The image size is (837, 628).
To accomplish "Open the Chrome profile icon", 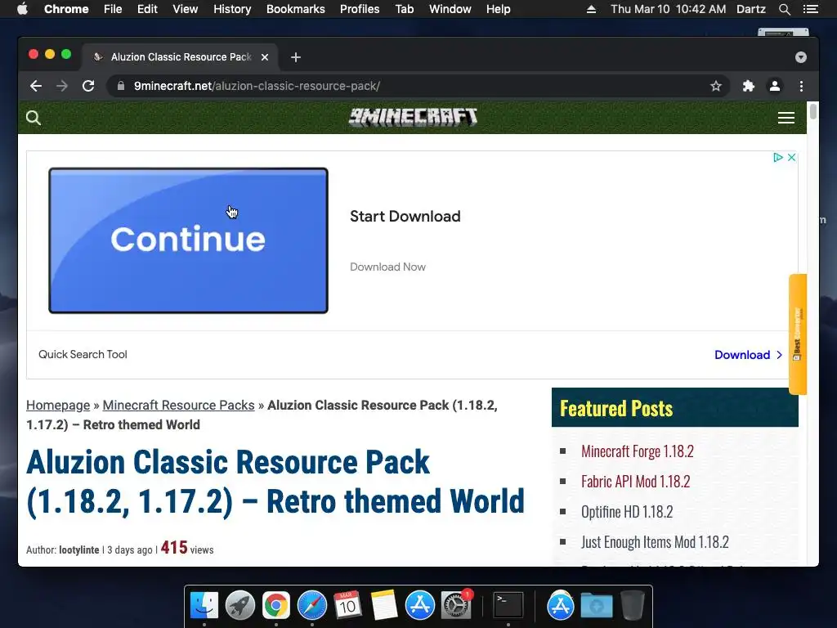I will tap(775, 86).
